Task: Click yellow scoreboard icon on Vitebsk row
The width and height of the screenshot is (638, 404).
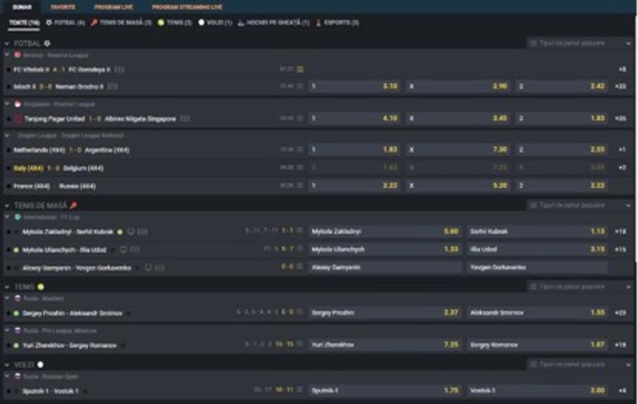Action: [x=300, y=69]
